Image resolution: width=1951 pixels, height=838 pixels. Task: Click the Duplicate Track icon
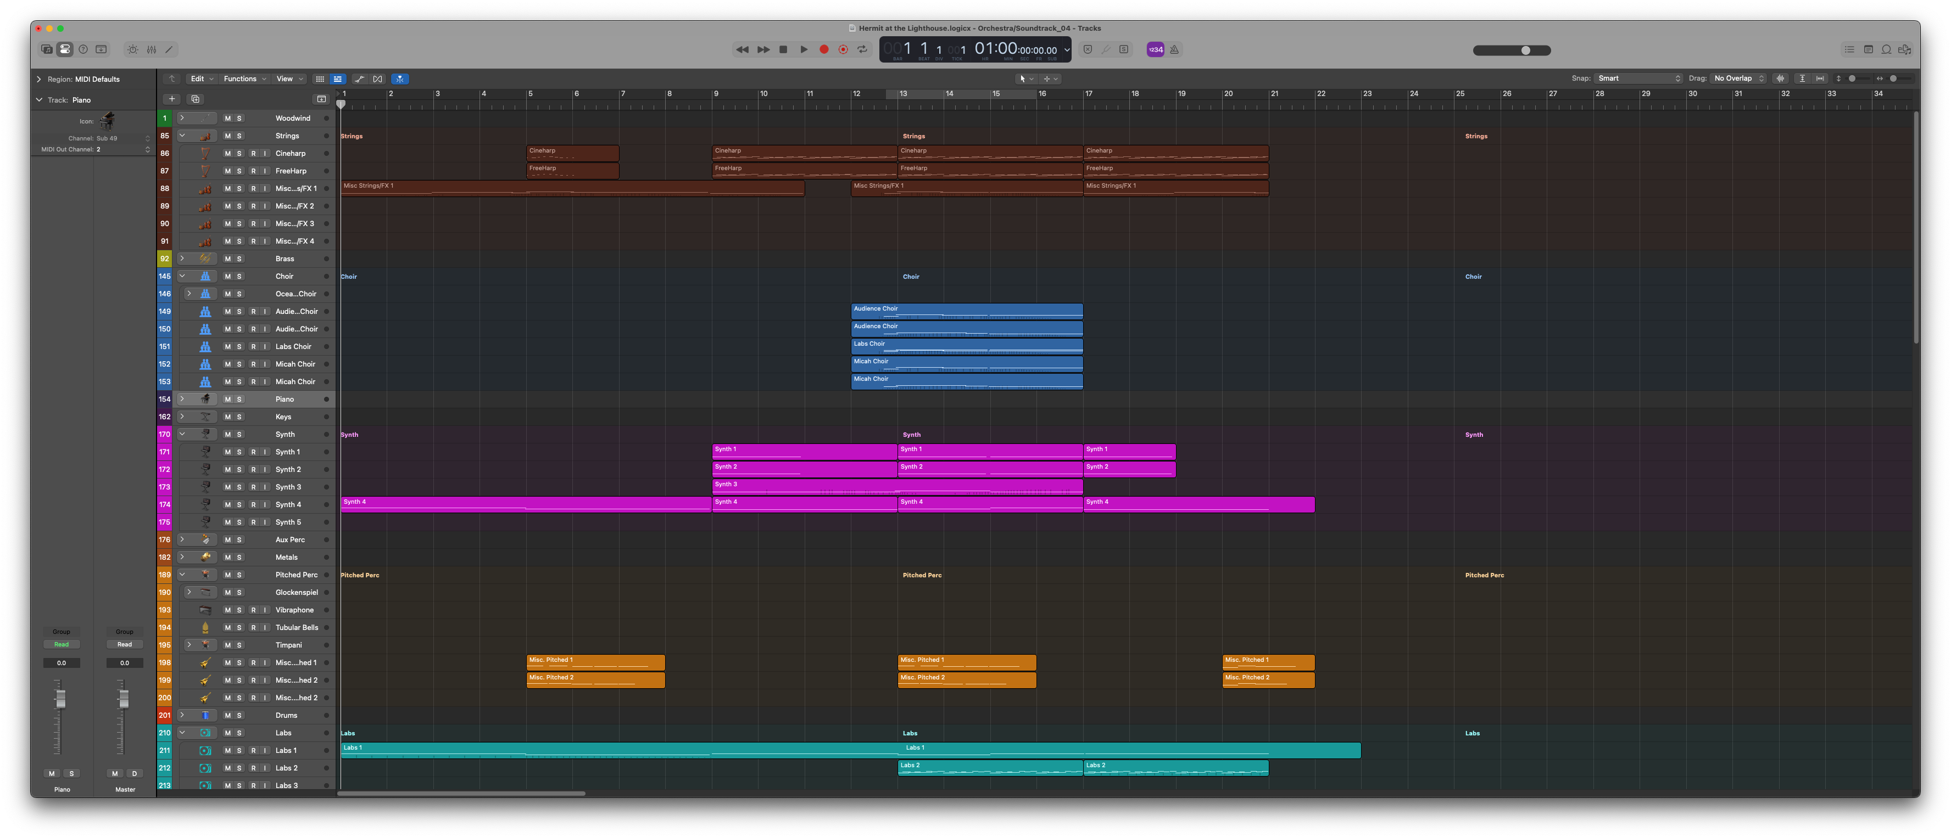pyautogui.click(x=196, y=99)
